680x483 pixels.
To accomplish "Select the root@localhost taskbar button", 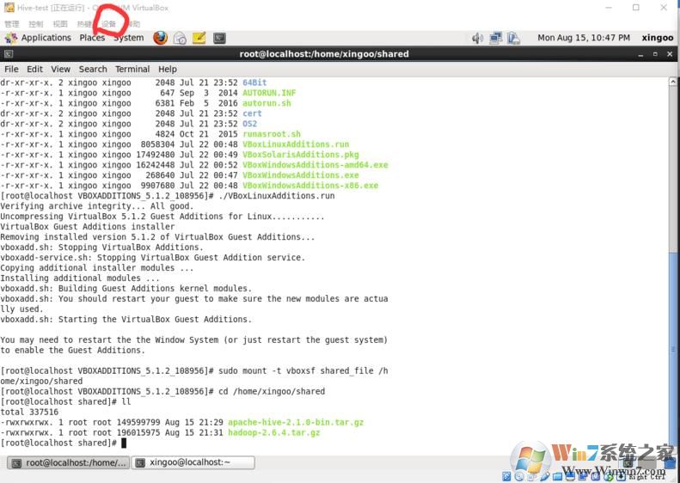I will pyautogui.click(x=68, y=462).
